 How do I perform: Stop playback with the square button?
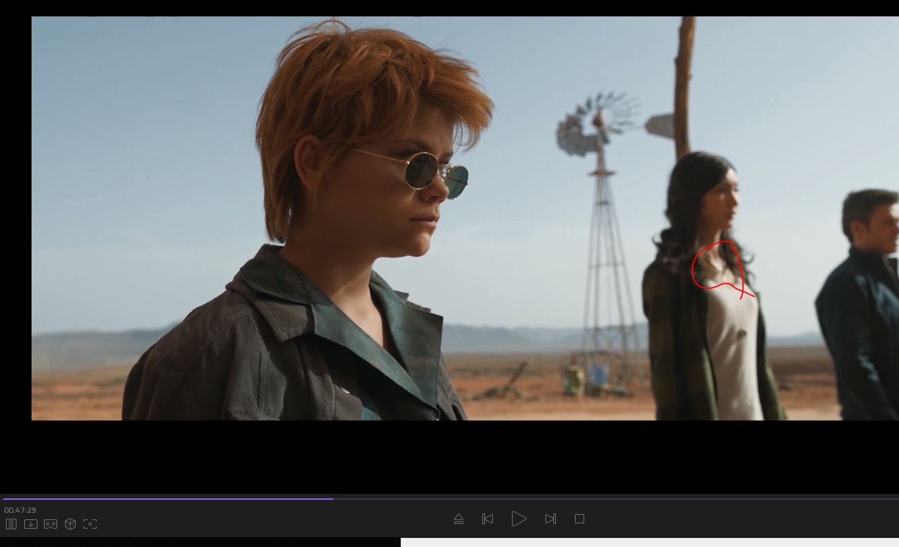[580, 519]
